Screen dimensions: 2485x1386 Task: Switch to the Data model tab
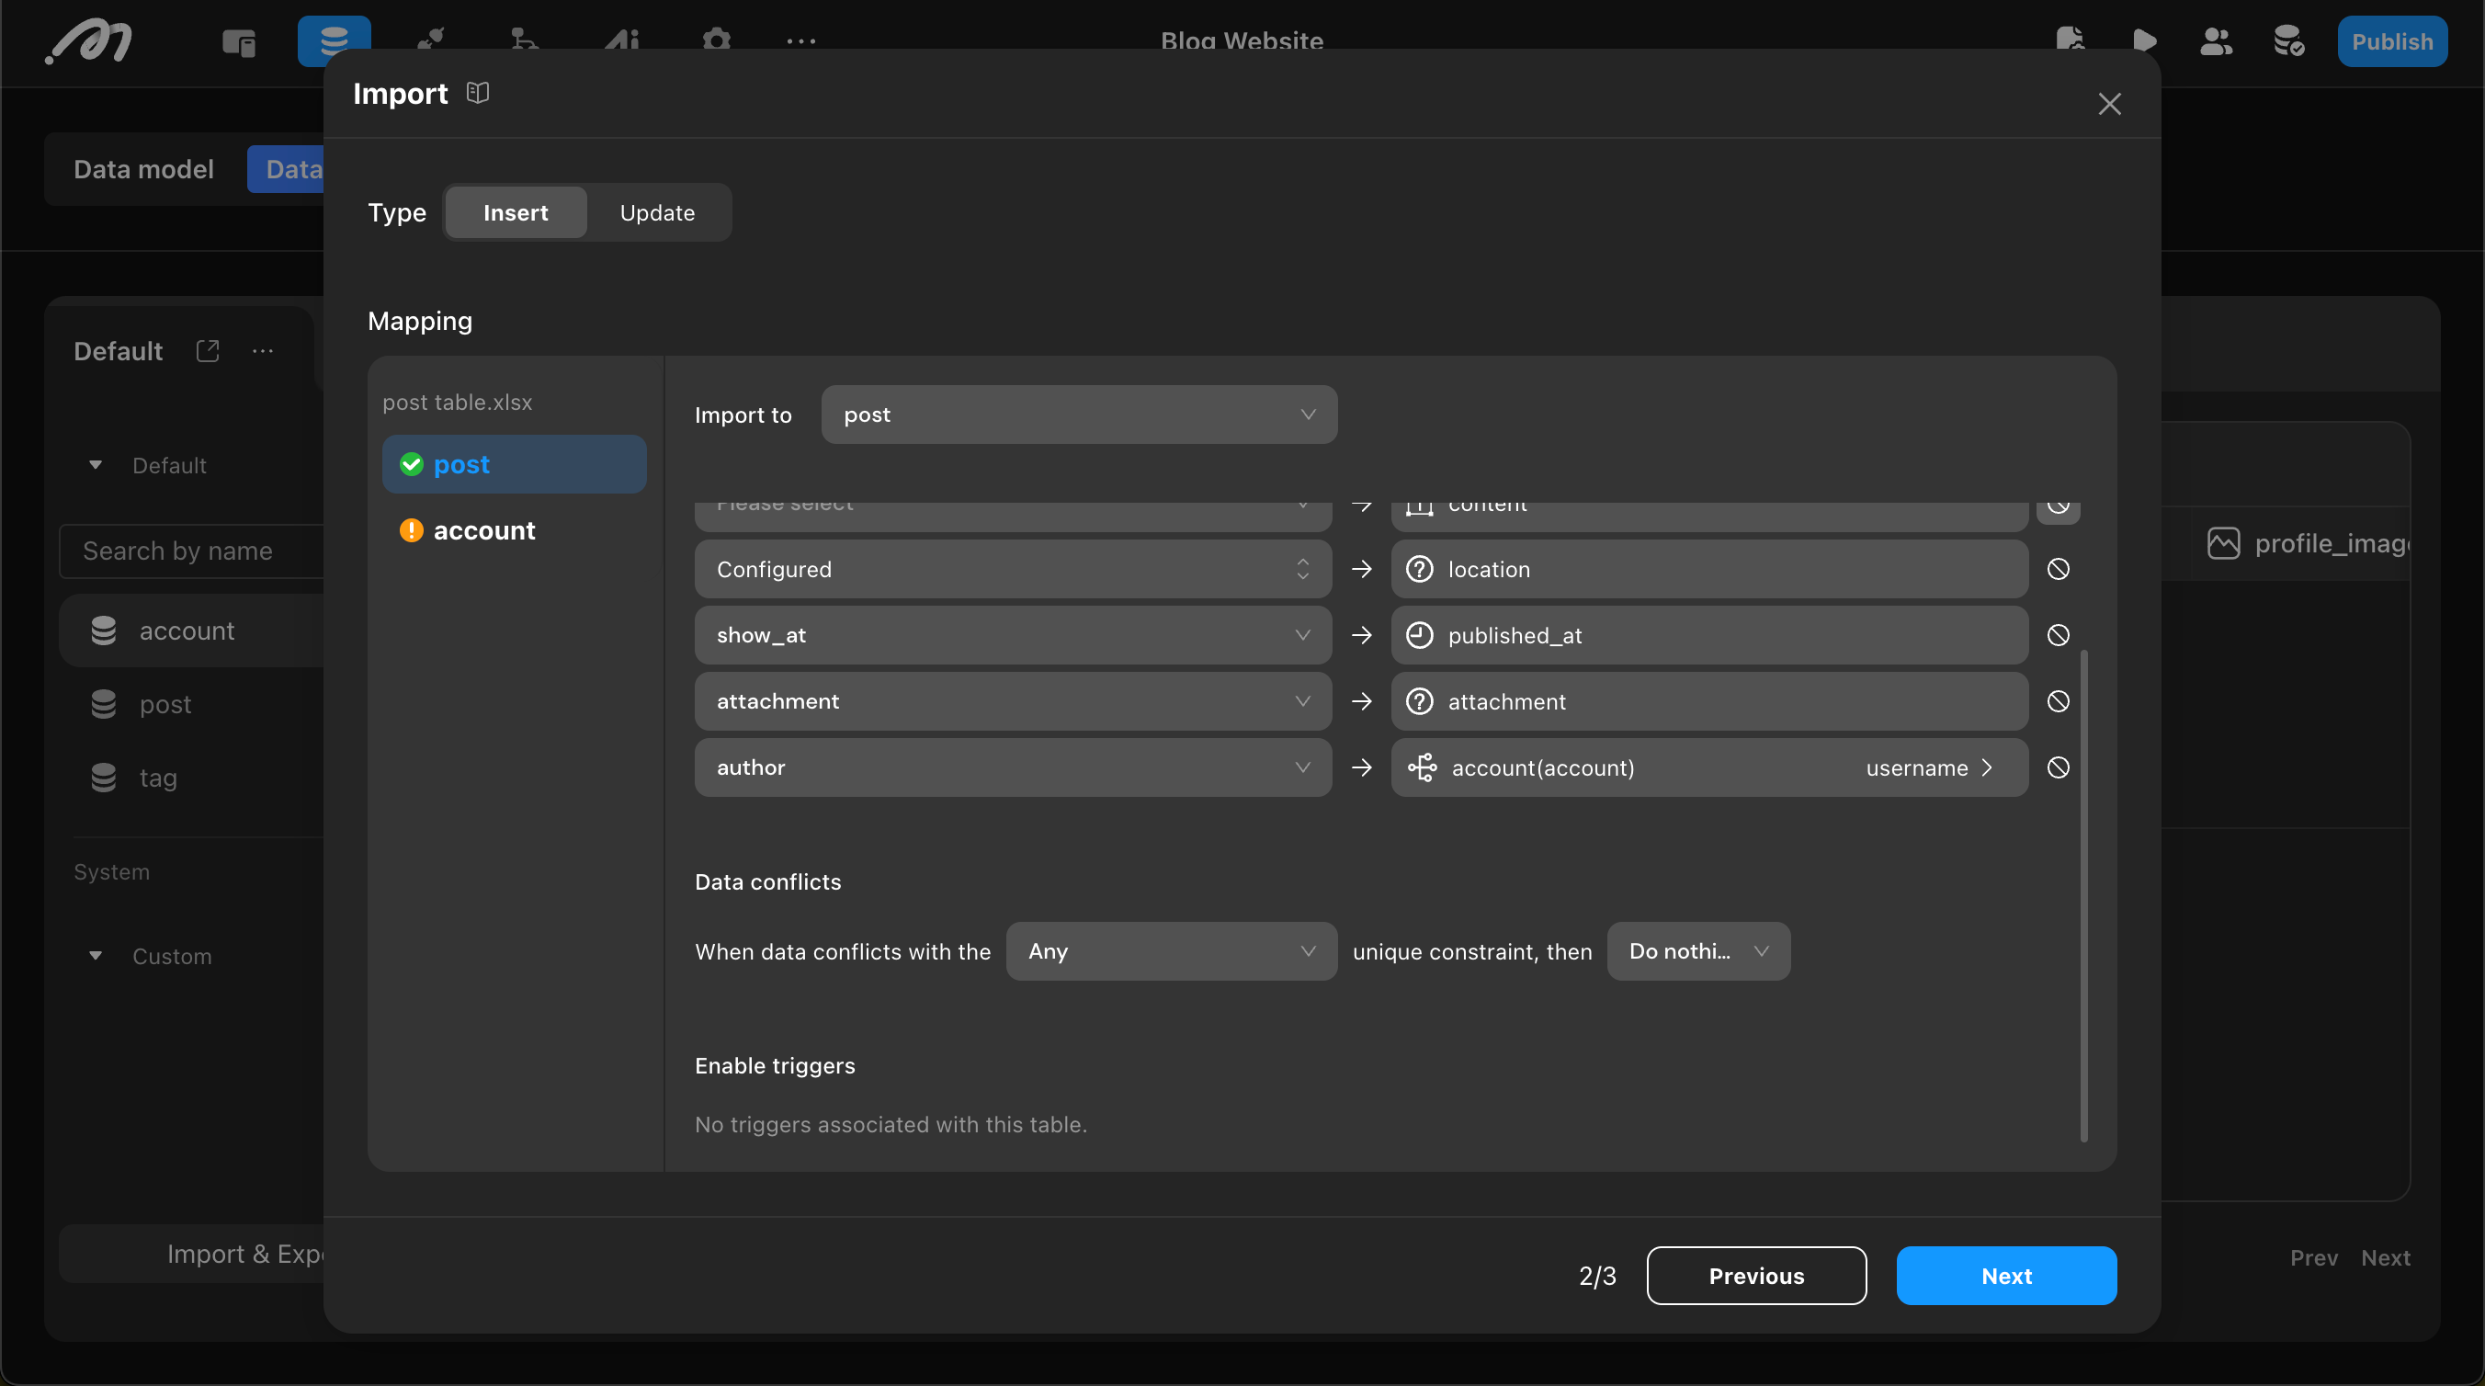coord(143,169)
